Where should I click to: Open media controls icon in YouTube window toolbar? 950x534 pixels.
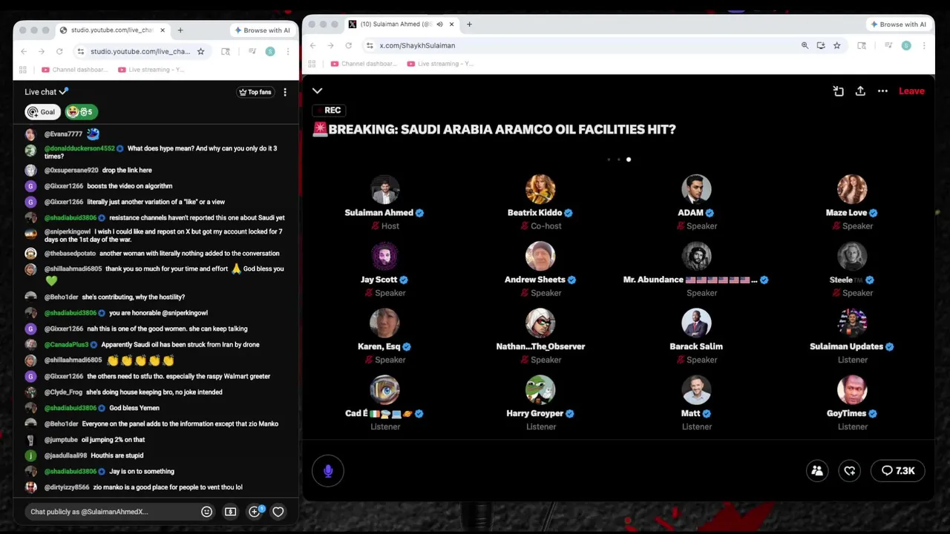(x=252, y=51)
